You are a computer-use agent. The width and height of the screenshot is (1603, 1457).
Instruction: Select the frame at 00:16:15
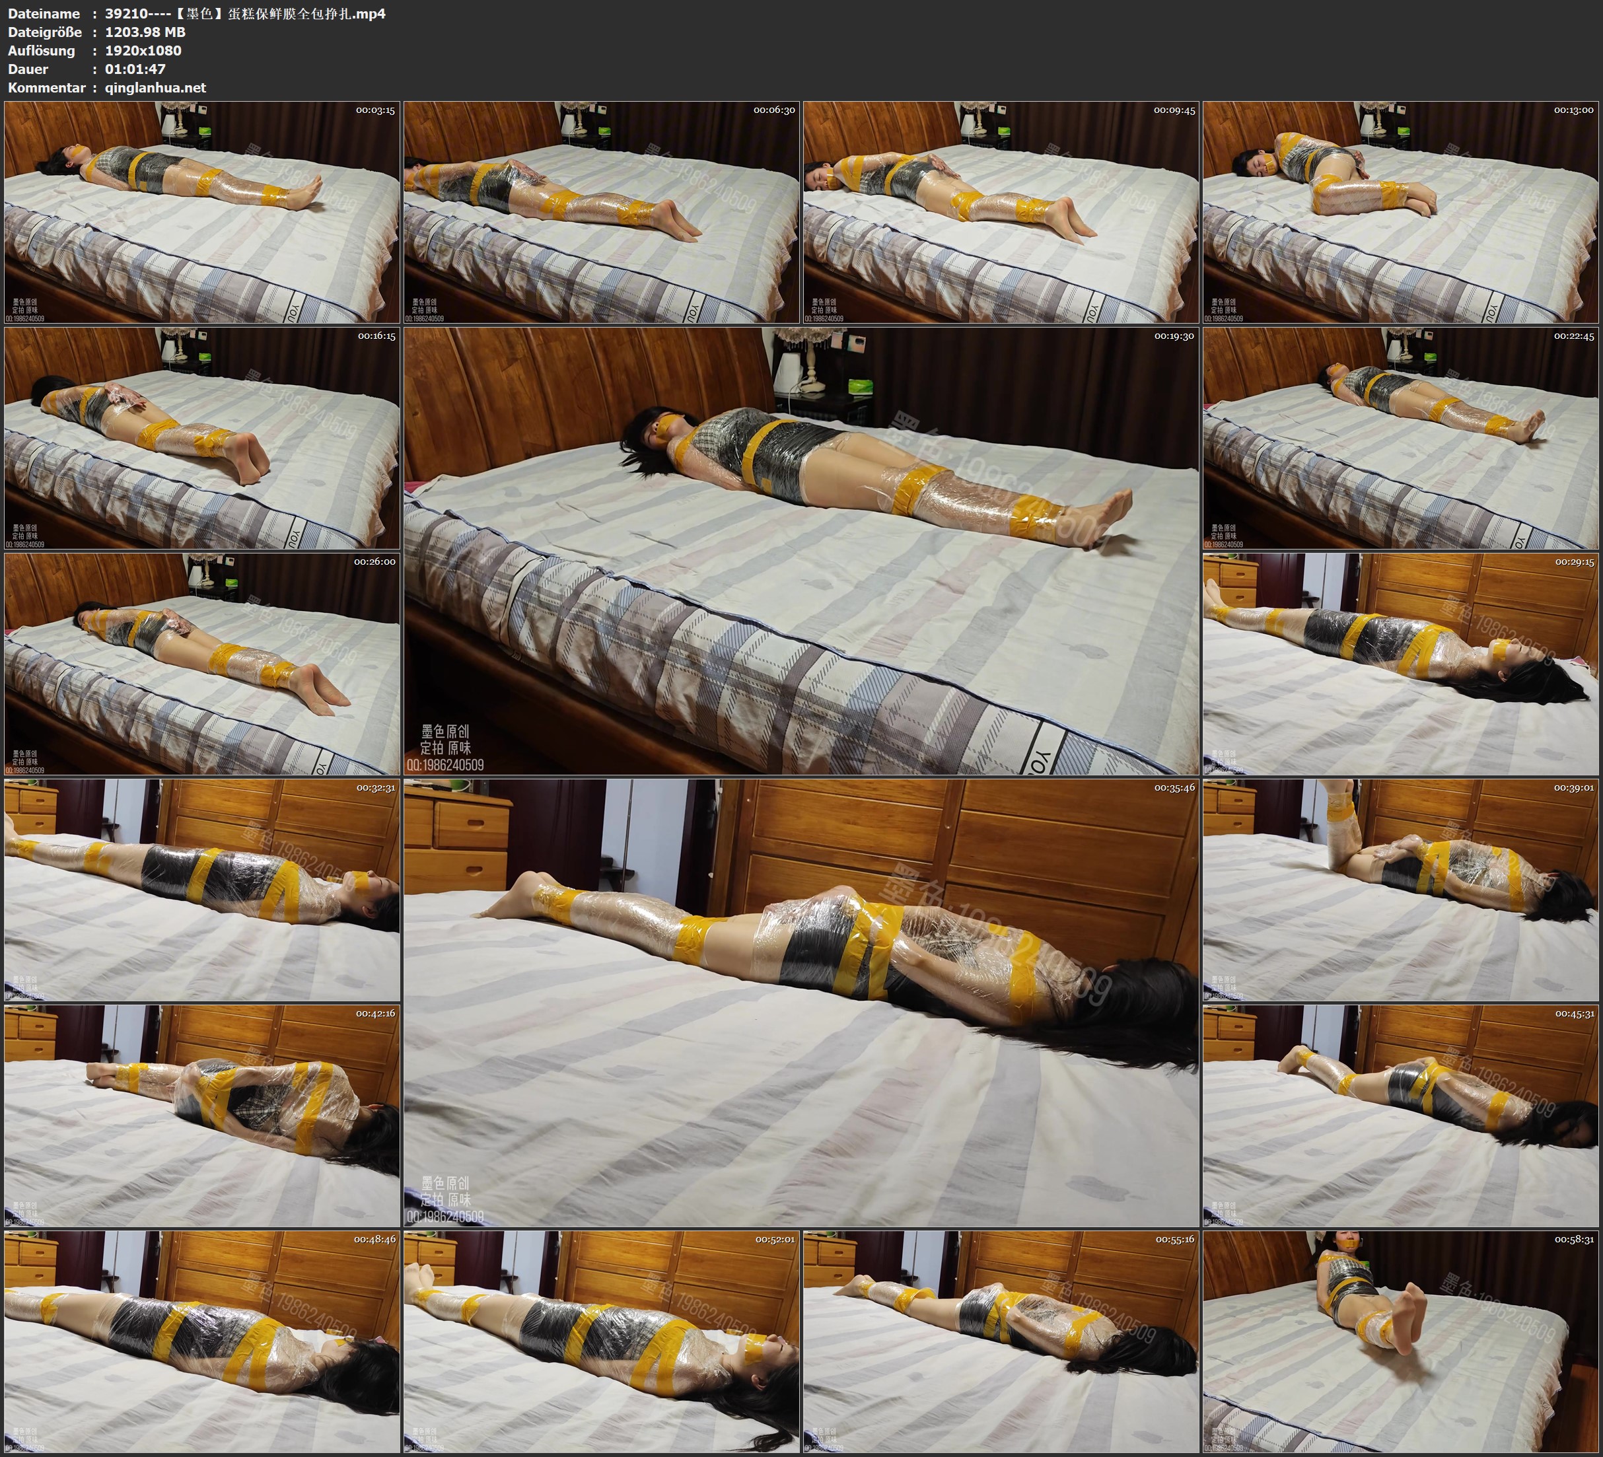[202, 438]
